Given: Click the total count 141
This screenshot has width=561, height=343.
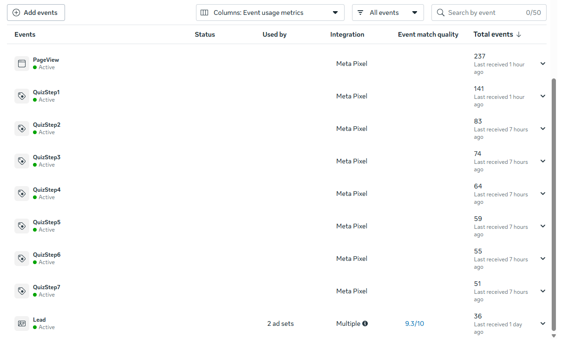Looking at the screenshot, I should point(479,89).
